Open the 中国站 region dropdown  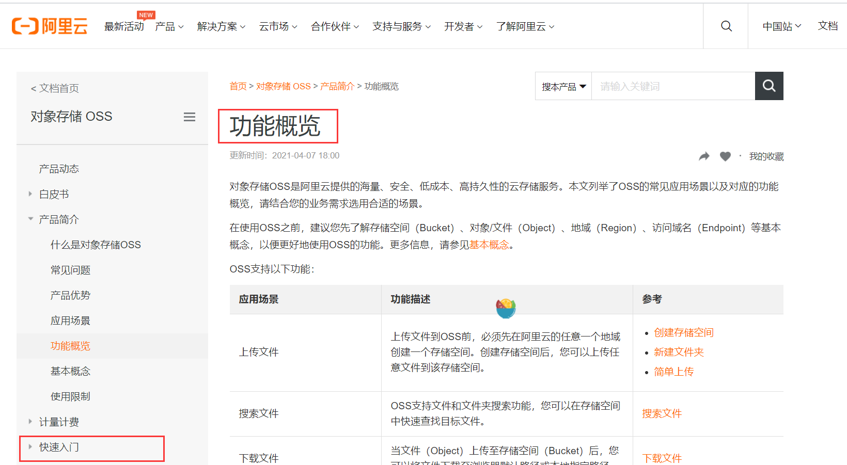coord(781,26)
